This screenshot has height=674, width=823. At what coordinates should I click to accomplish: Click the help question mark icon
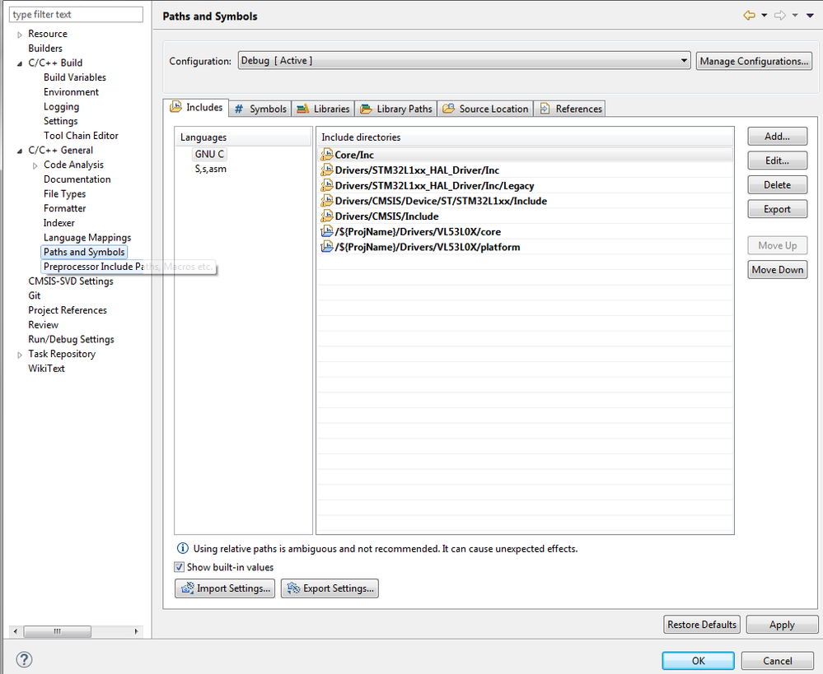click(24, 659)
